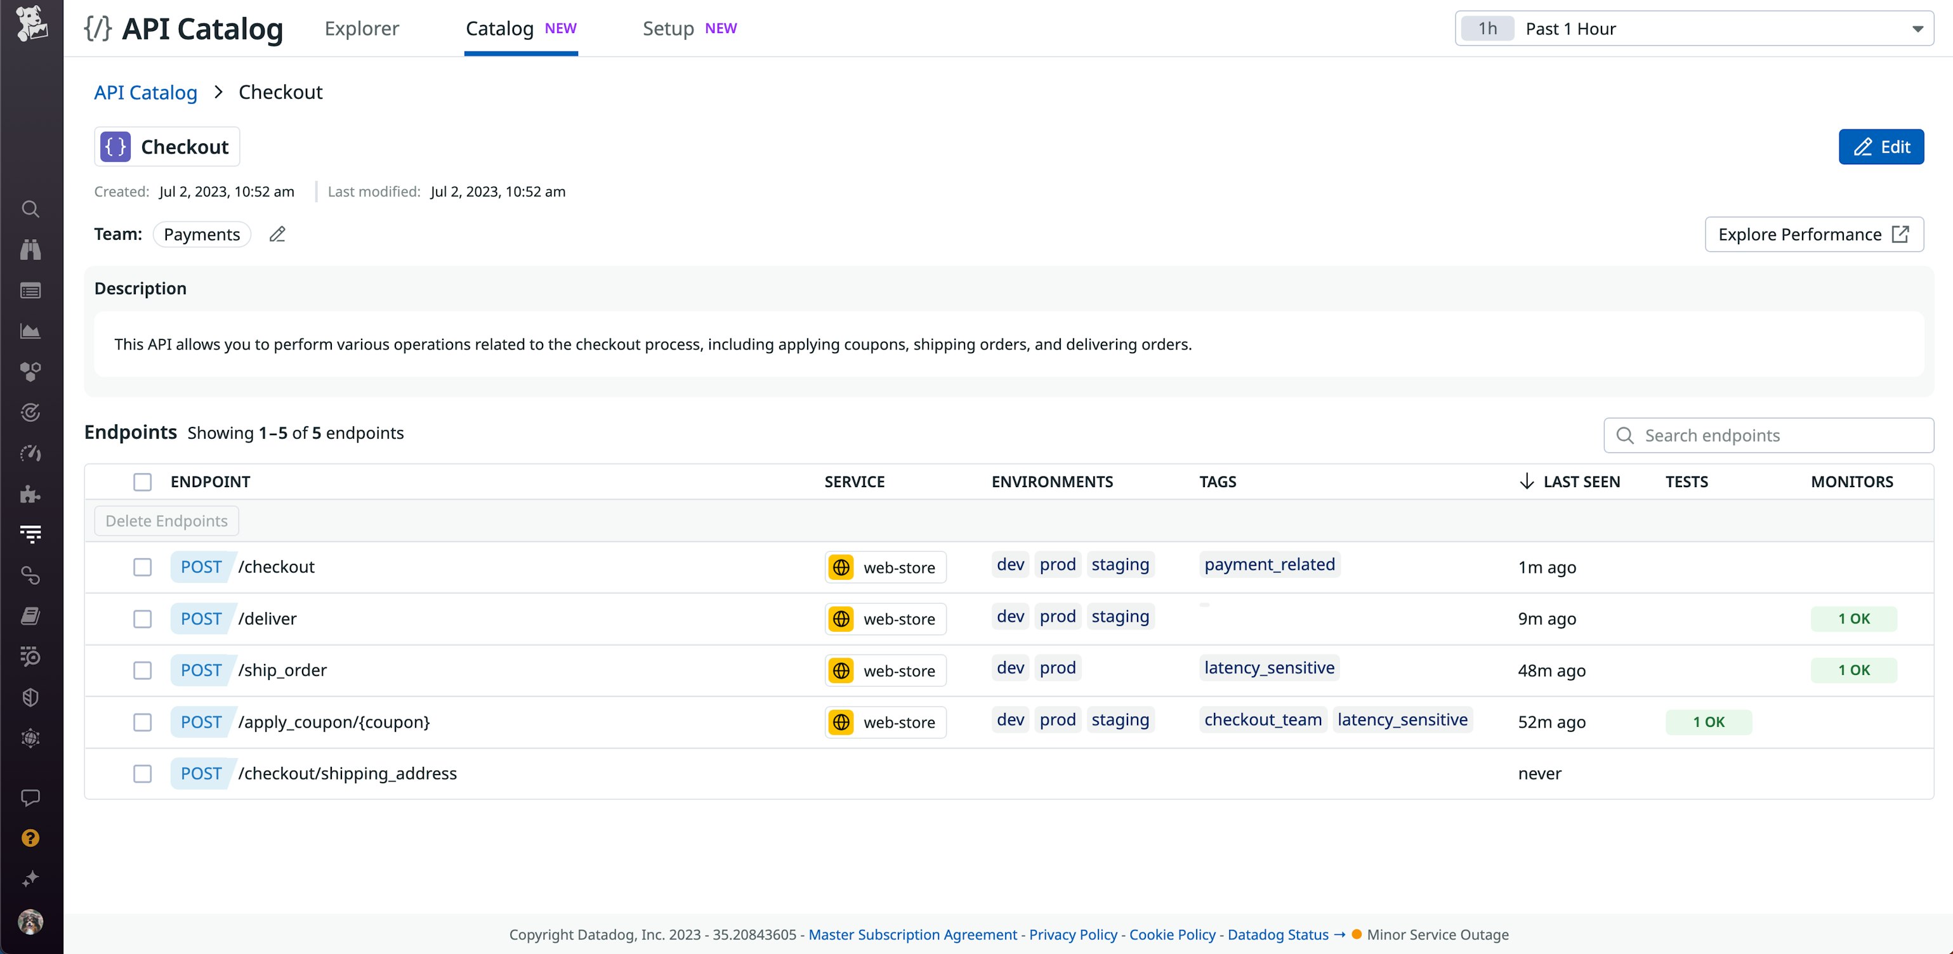Viewport: 1953px width, 954px height.
Task: Check the select-all endpoints checkbox
Action: pyautogui.click(x=141, y=481)
